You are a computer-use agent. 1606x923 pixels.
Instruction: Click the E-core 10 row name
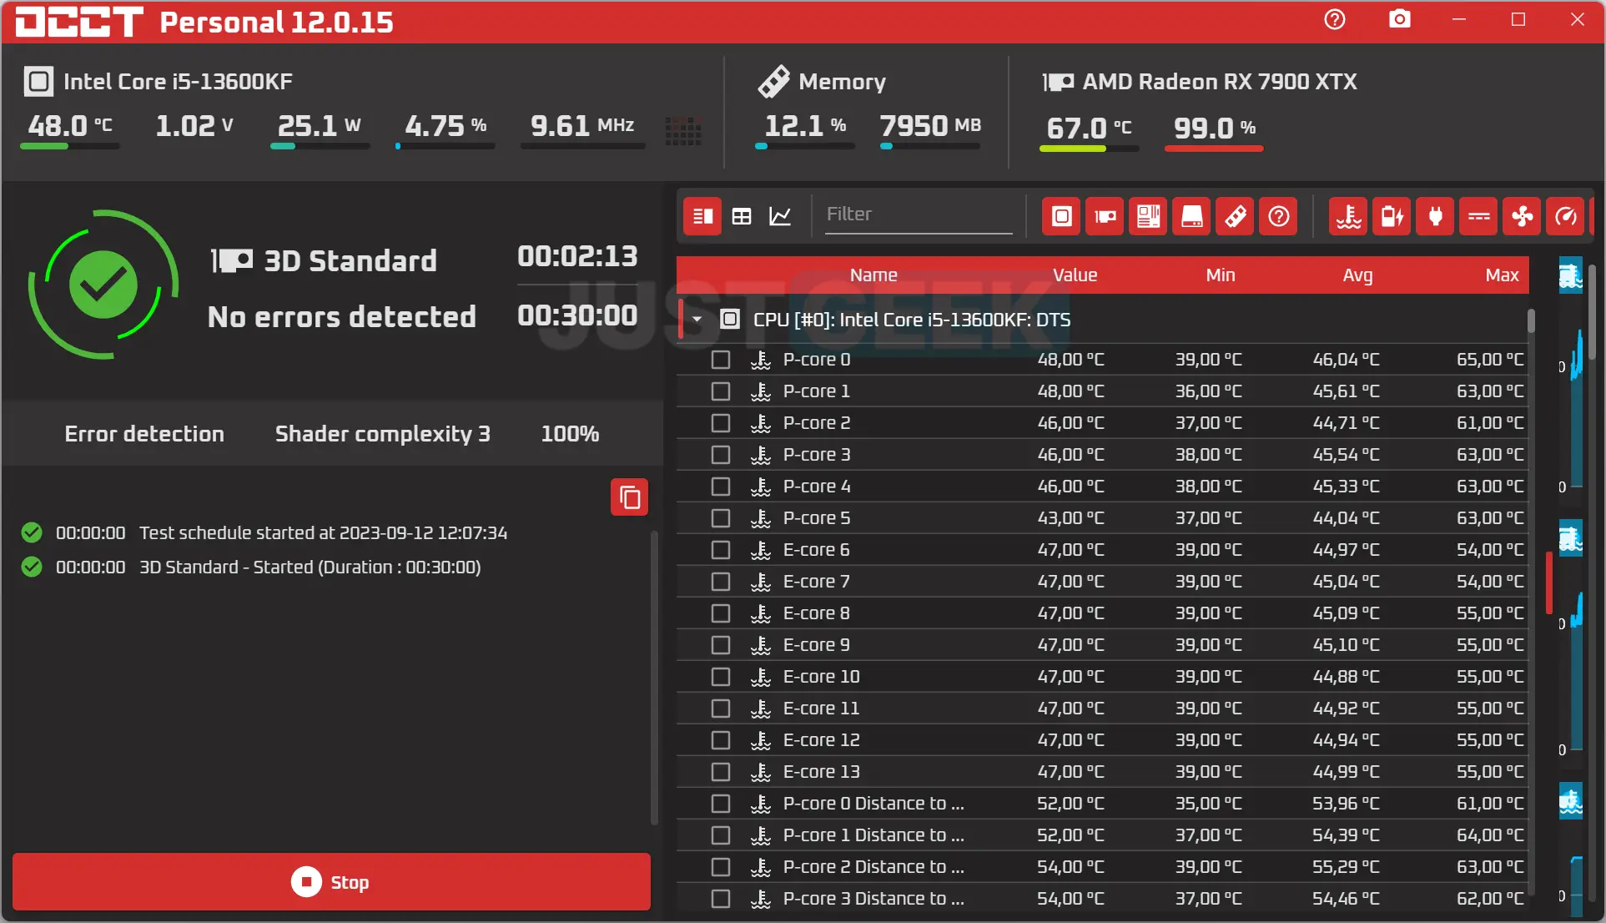(x=821, y=677)
